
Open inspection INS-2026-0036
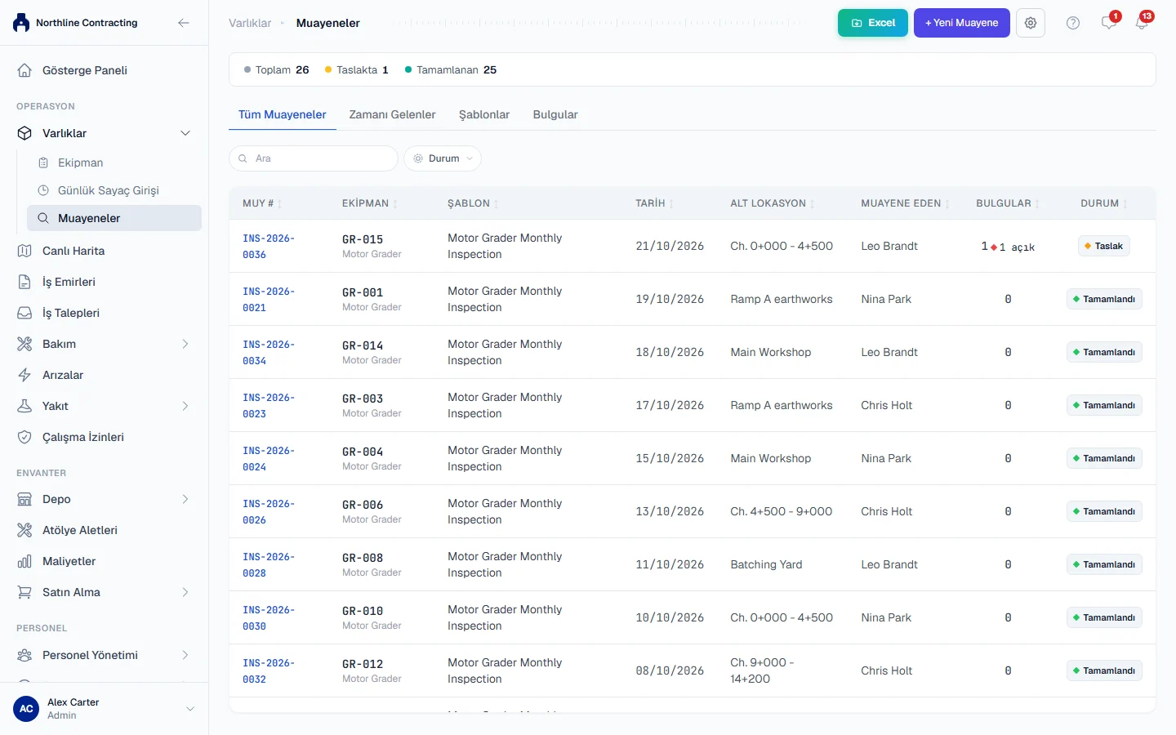[269, 246]
